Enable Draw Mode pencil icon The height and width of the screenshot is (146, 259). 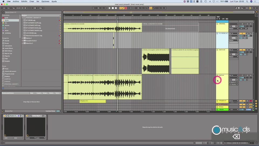[236, 8]
